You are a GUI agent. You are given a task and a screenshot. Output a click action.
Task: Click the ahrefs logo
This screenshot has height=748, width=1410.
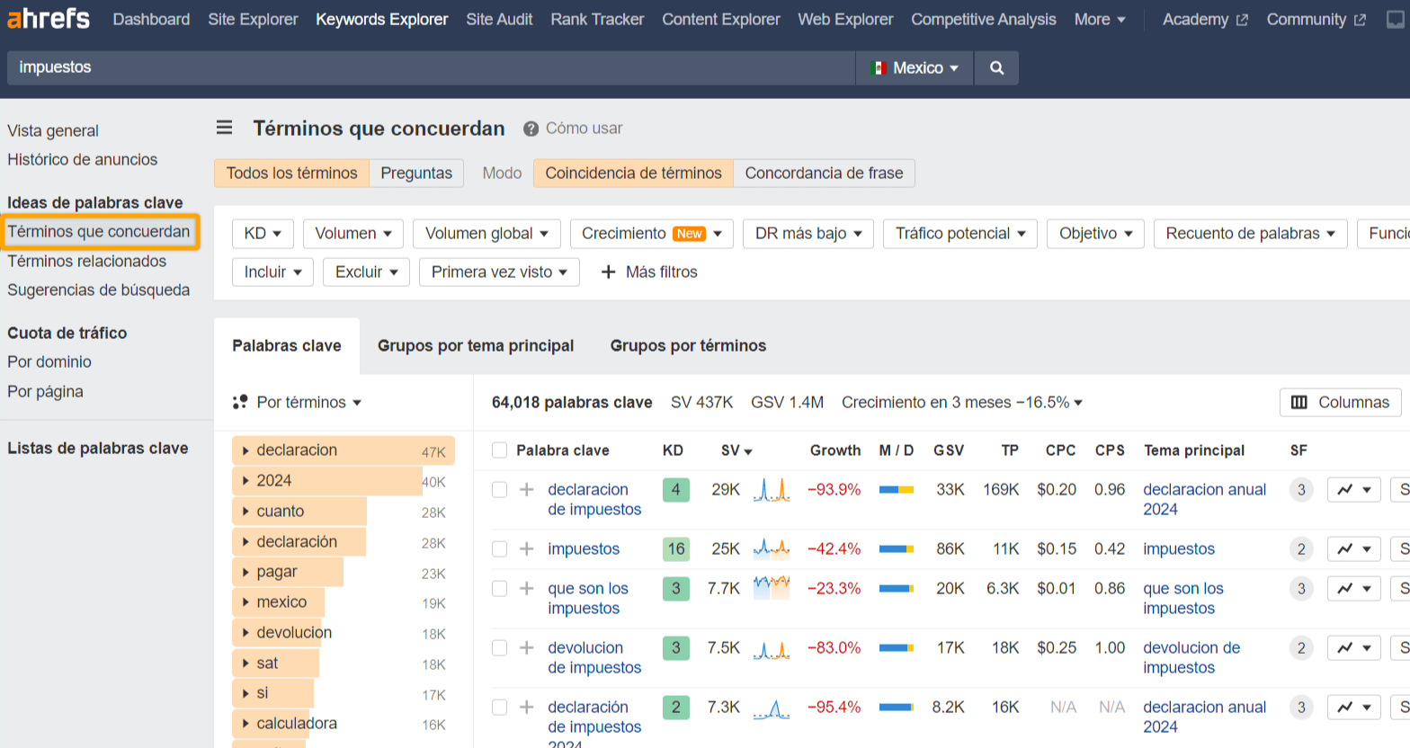click(49, 19)
